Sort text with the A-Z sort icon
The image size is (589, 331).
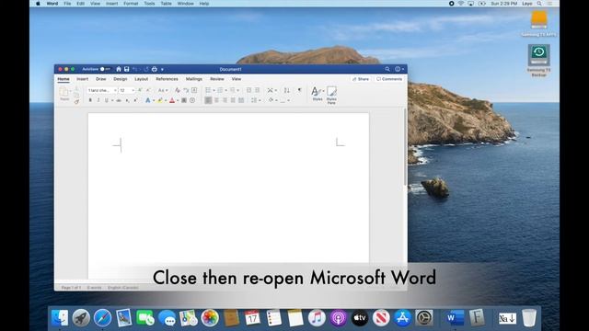286,90
